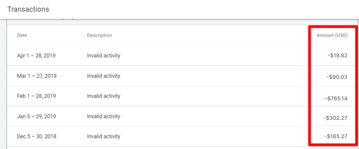Screen dimensions: 359x149
Task: Click the Transactions page title
Action: [x=28, y=9]
